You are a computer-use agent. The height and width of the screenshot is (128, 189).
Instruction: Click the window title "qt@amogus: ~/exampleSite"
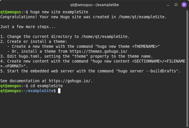[94, 5]
